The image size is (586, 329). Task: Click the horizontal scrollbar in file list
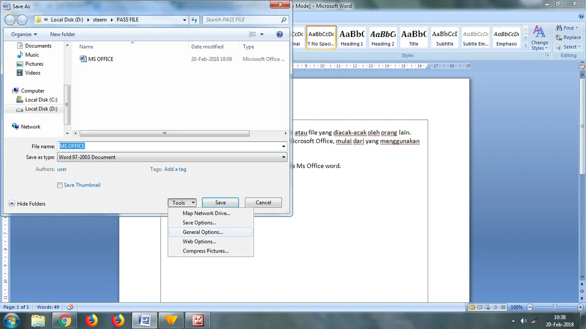pos(164,133)
